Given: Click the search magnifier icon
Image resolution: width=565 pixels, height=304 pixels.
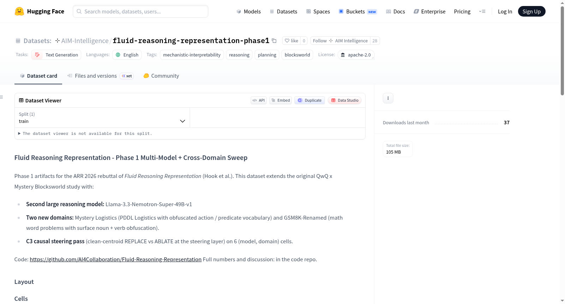Looking at the screenshot, I should (79, 11).
